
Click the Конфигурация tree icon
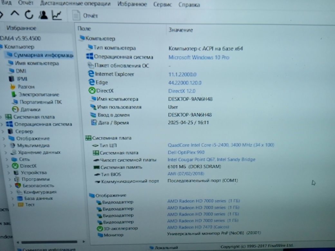point(19,192)
